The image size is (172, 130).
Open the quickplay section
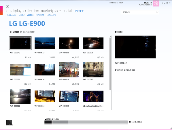(x=14, y=11)
